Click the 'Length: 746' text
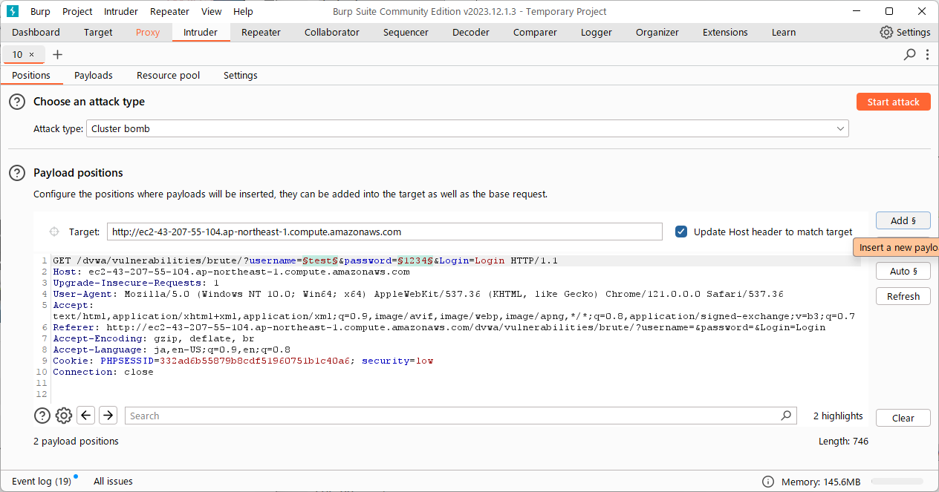939x492 pixels. tap(843, 441)
